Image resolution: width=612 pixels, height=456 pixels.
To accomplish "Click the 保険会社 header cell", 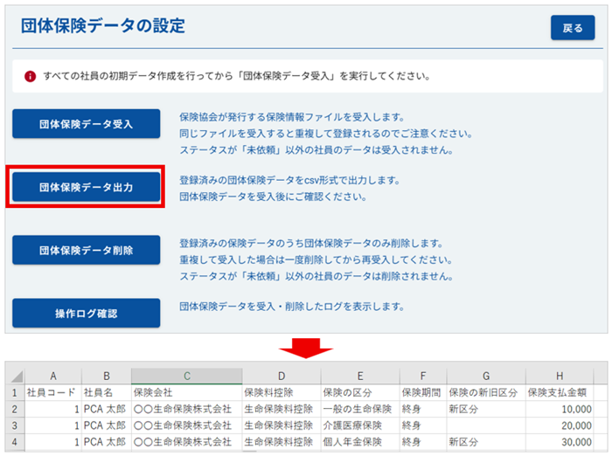I will coord(187,392).
